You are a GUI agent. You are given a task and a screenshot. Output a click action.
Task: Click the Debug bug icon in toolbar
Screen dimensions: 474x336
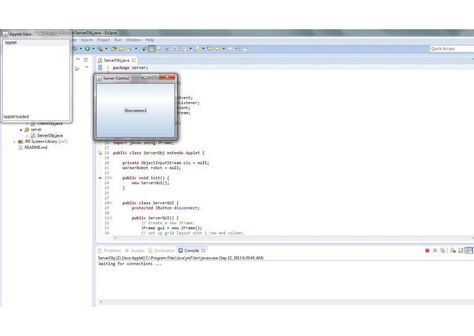click(75, 48)
